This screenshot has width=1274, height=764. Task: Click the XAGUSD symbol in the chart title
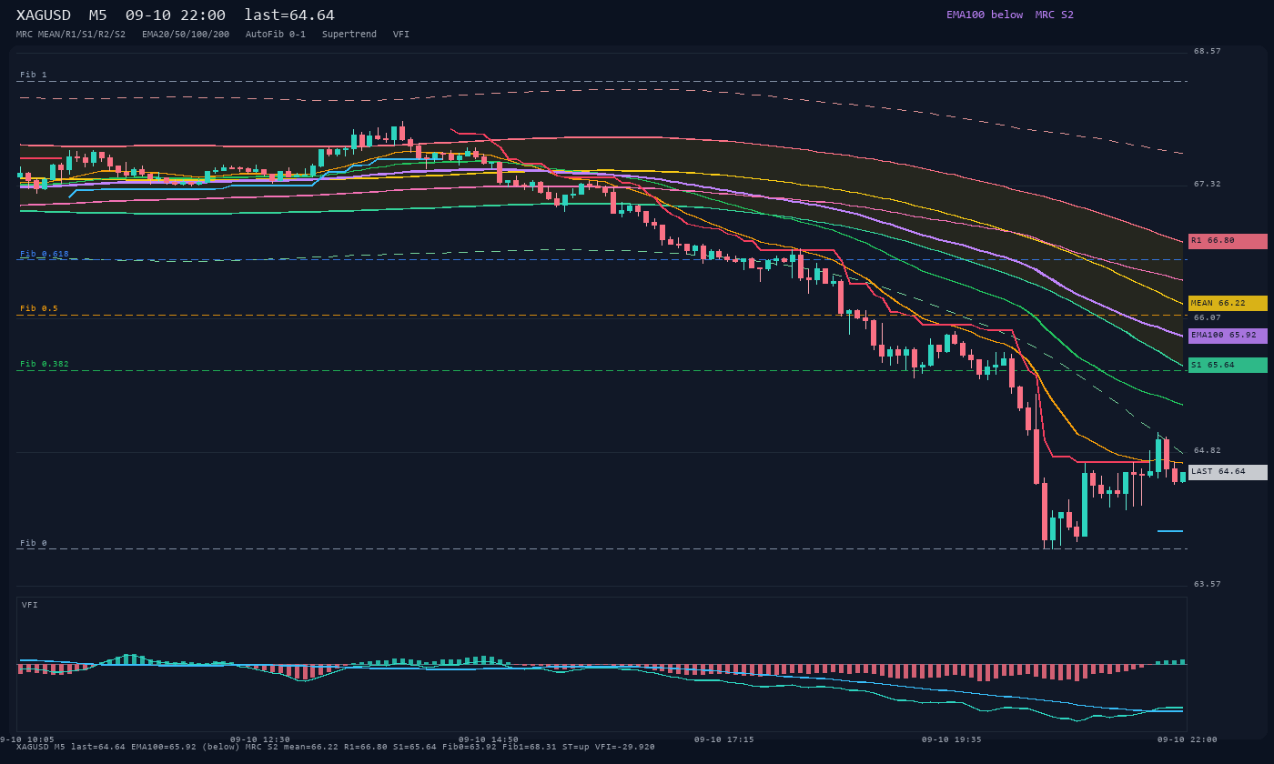[44, 15]
